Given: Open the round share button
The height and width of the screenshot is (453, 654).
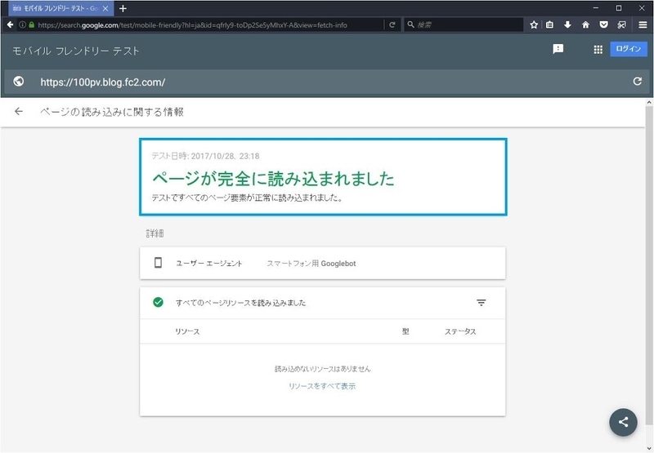Looking at the screenshot, I should click(x=623, y=422).
